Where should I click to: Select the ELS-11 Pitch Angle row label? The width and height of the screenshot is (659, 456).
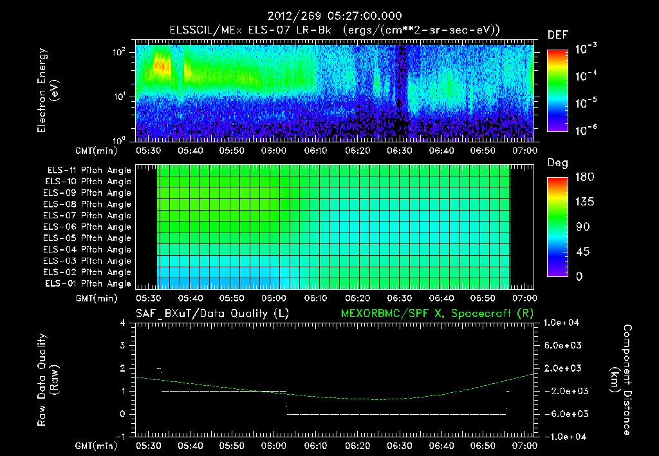pyautogui.click(x=89, y=171)
